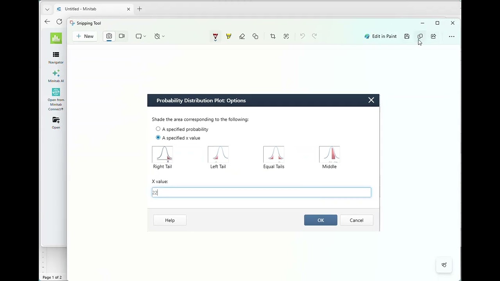The height and width of the screenshot is (281, 500).
Task: Copy the snip to clipboard
Action: coord(420,36)
